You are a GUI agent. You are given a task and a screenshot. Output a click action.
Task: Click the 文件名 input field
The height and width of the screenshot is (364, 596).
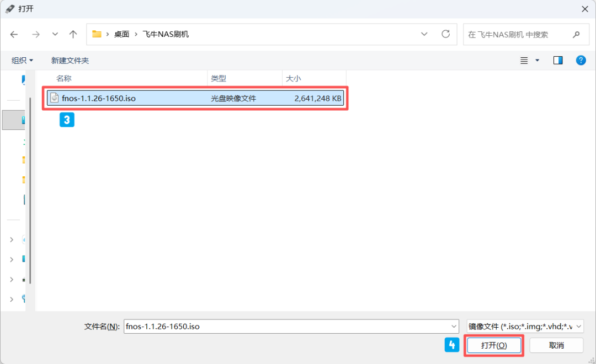tap(291, 327)
